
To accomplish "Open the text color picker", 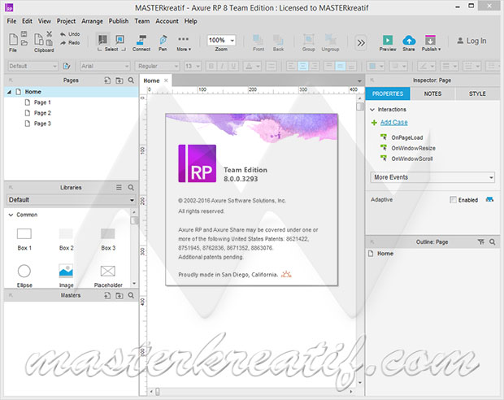I will [252, 66].
